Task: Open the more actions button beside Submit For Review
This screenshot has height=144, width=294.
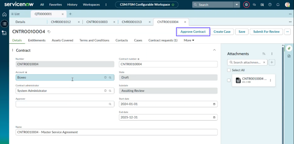Action: click(287, 32)
